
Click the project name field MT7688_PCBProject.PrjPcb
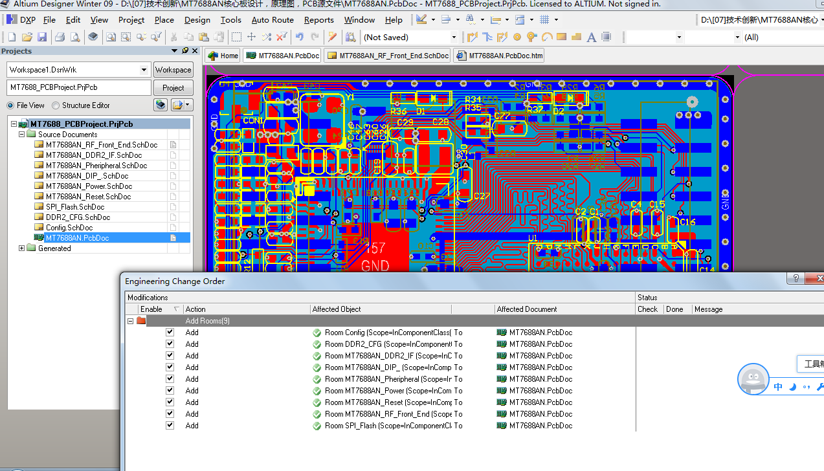point(79,87)
